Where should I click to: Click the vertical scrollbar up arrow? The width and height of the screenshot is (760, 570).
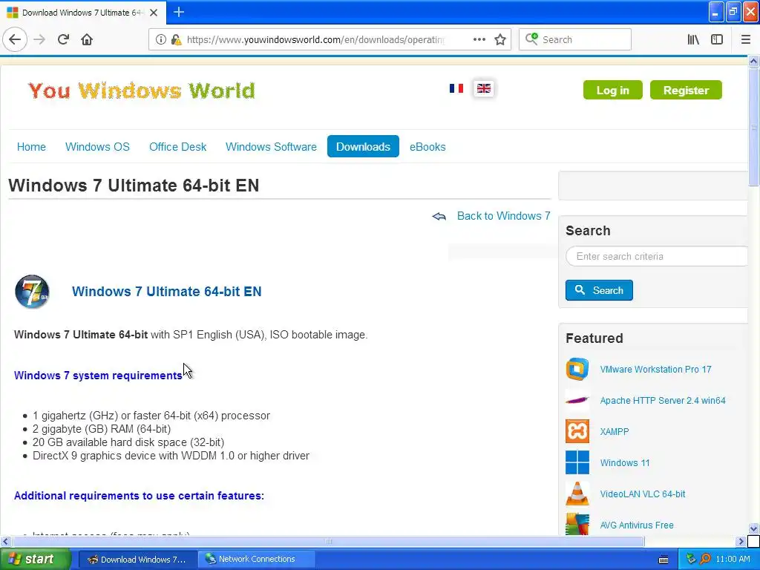click(x=753, y=61)
